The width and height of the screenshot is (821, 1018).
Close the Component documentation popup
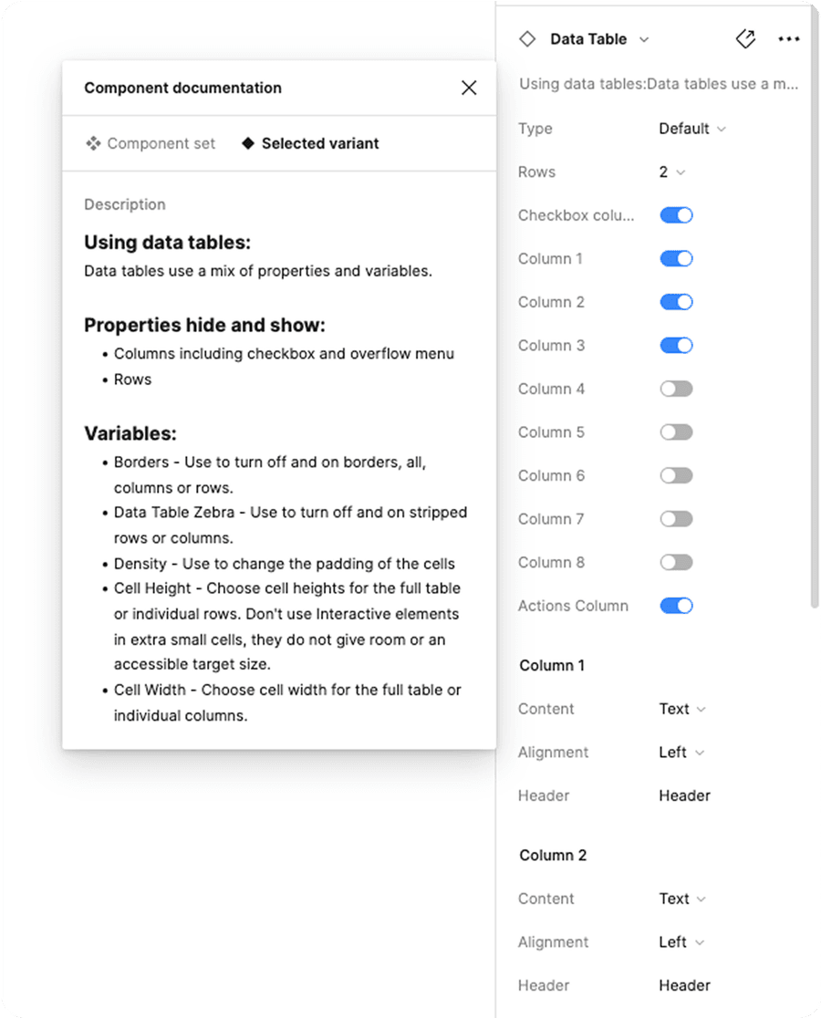(469, 88)
